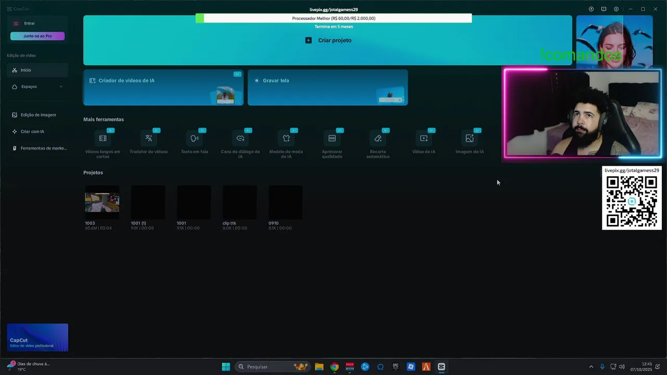The width and height of the screenshot is (667, 375).
Task: Open the settings hexagon icon
Action: (616, 9)
